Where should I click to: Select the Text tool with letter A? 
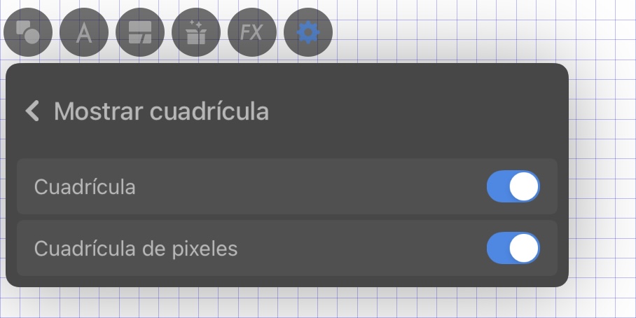click(x=84, y=32)
